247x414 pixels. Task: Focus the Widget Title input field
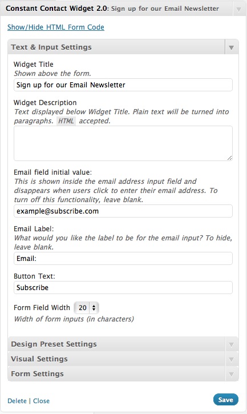123,85
